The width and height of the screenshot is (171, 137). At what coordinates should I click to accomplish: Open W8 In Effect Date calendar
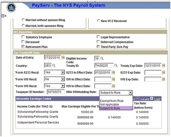pyautogui.click(x=114, y=79)
